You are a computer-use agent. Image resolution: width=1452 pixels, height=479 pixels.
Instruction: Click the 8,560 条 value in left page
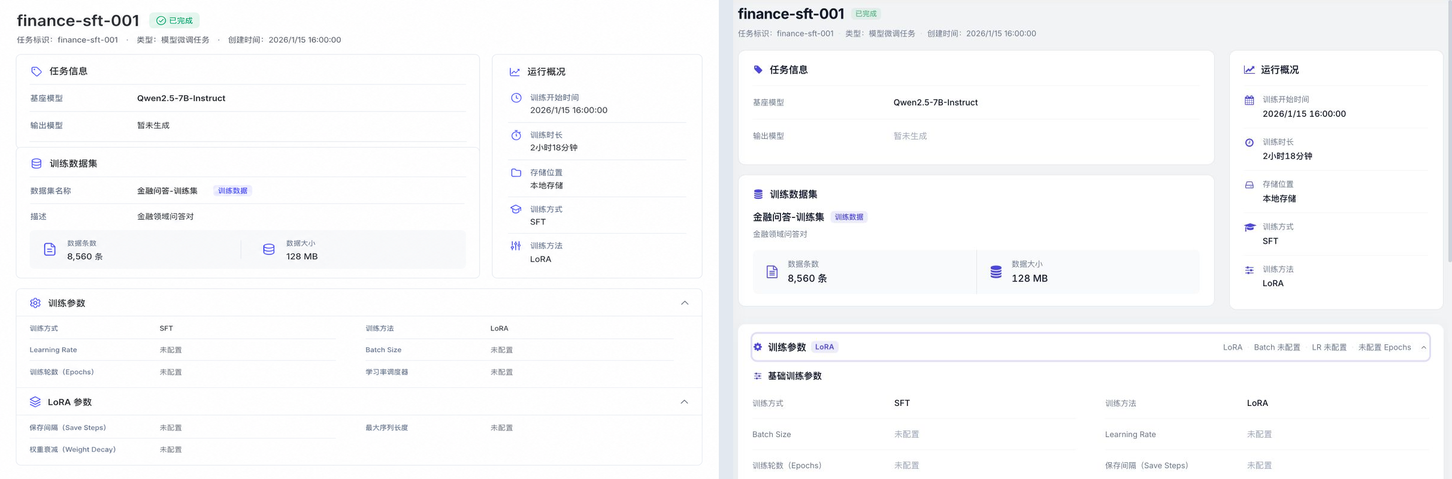pos(85,256)
